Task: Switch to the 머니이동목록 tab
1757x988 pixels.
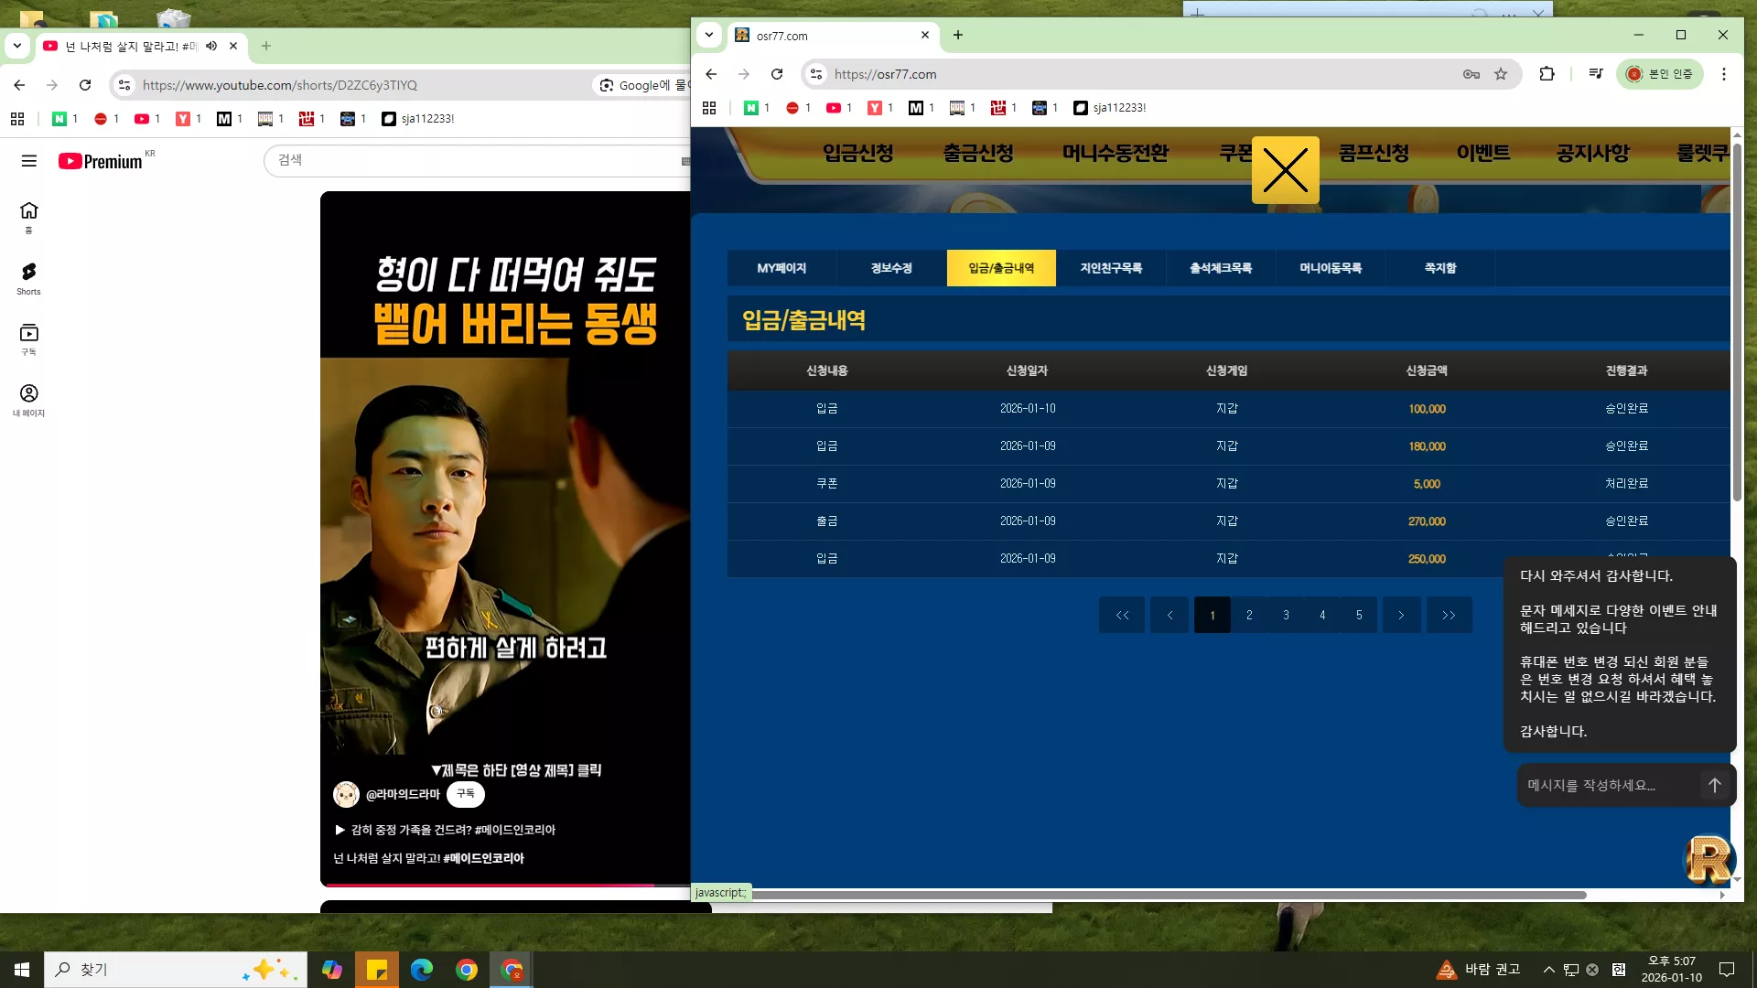Action: (x=1331, y=268)
